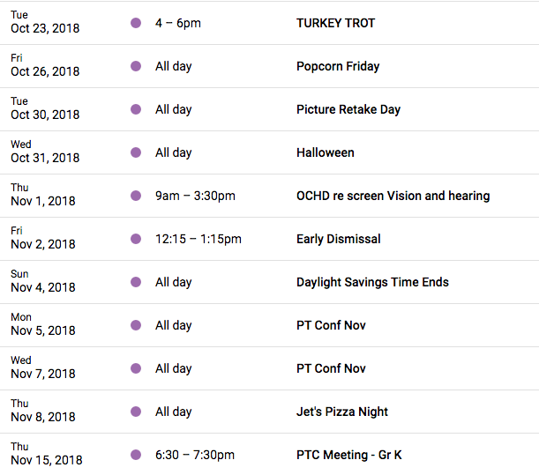Select the Halloween event entry
Viewport: 539px width, 475px height.
tap(326, 152)
